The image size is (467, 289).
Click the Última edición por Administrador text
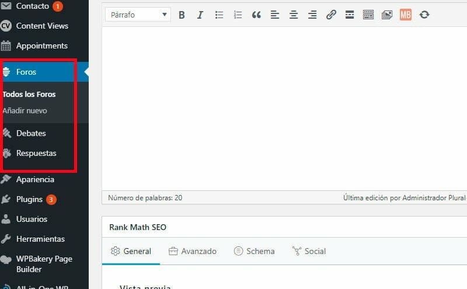point(404,198)
